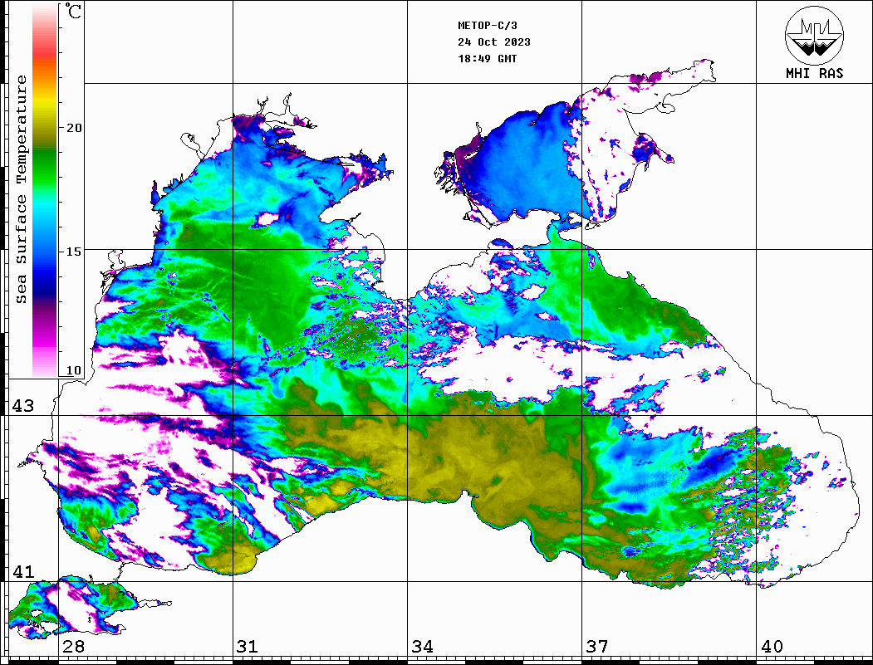Click the 20 mark on temperature scale
This screenshot has height=665, width=873.
tap(73, 128)
